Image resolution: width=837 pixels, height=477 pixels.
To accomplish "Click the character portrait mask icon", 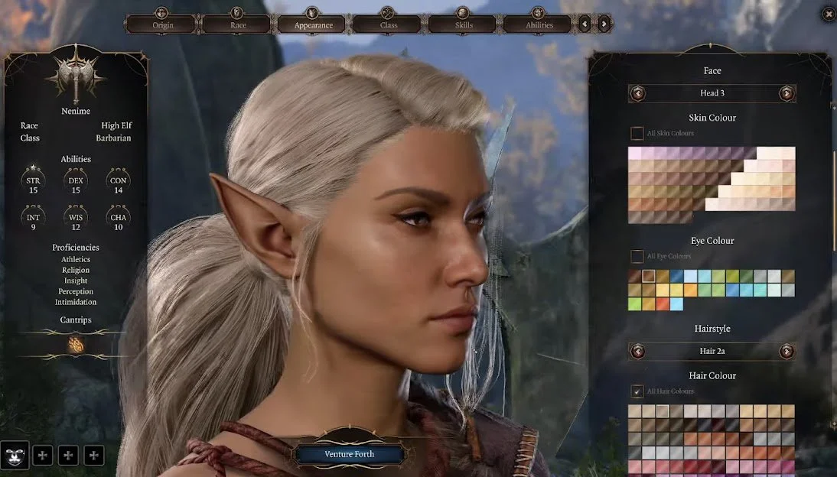I will point(15,455).
